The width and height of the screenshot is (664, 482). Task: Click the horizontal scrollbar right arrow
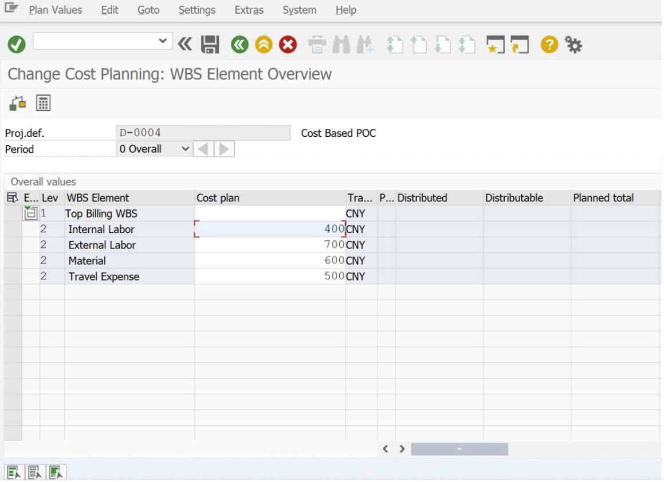tap(402, 449)
